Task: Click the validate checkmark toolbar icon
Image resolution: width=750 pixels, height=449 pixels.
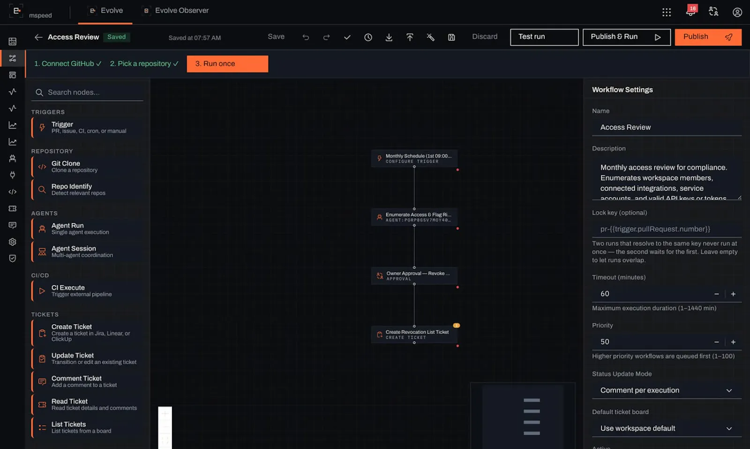Action: click(x=347, y=37)
